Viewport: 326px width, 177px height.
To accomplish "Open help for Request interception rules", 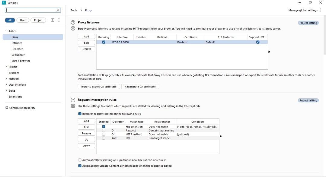I will [73, 100].
